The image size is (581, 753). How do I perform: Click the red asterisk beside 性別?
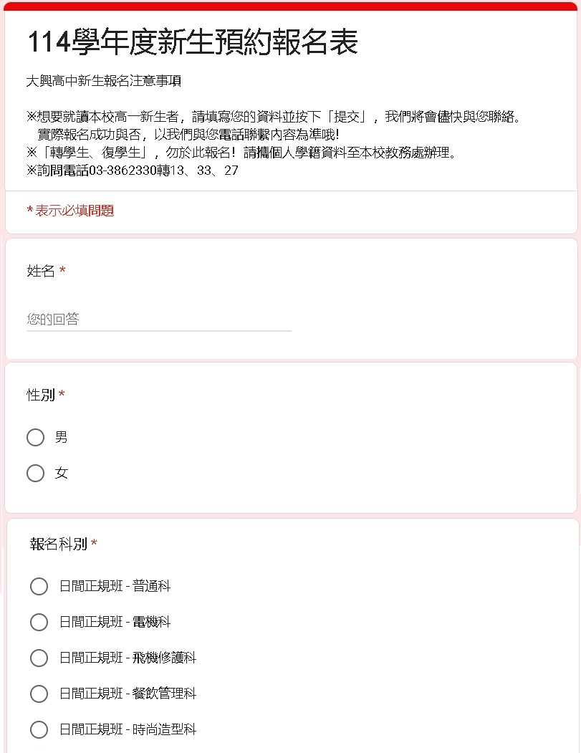pos(62,394)
